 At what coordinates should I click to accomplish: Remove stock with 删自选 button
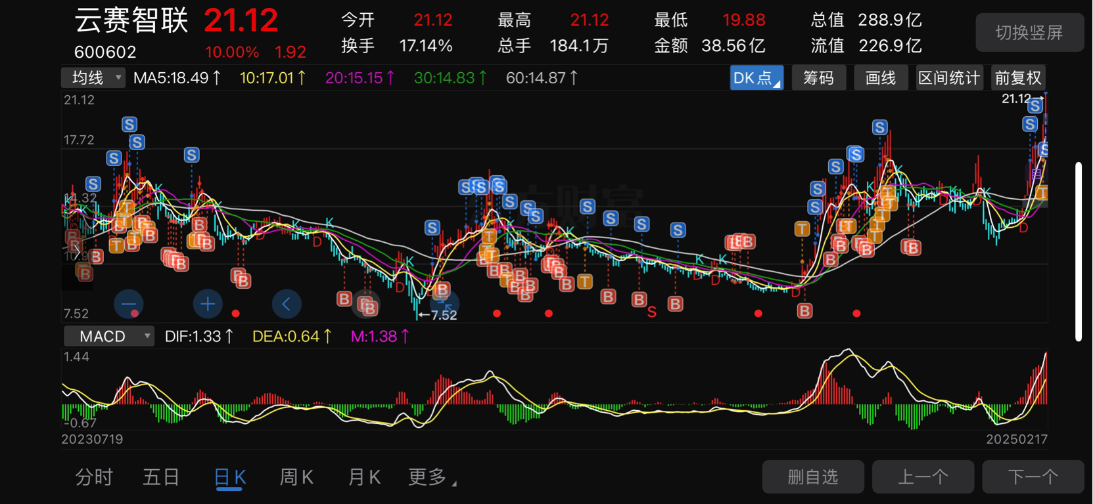click(813, 476)
